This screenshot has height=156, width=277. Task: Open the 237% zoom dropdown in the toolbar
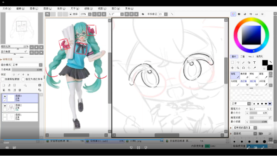pos(90,14)
